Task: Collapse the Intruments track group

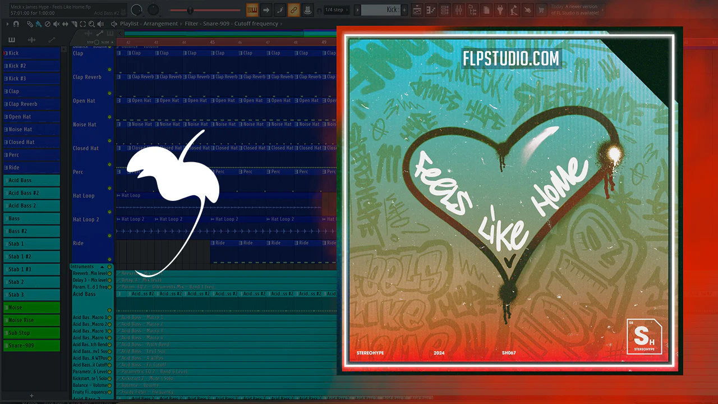Action: [x=102, y=267]
